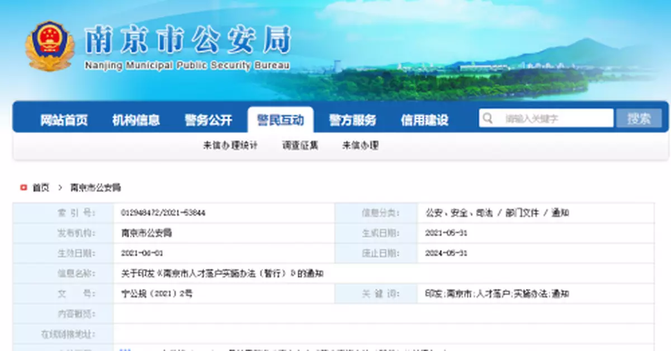This screenshot has height=351, width=671.
Task: Open the 警务公开 menu item
Action: [x=208, y=120]
